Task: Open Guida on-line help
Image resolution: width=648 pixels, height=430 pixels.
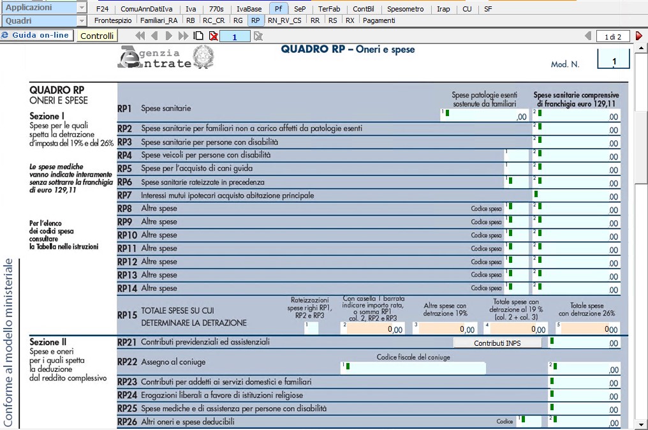Action: click(36, 35)
